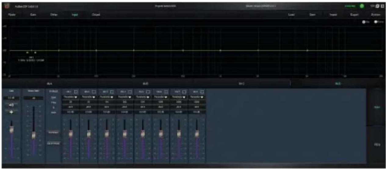Toggle the EQ 7 band checkbox
This screenshot has height=169, width=386.
tap(184, 91)
